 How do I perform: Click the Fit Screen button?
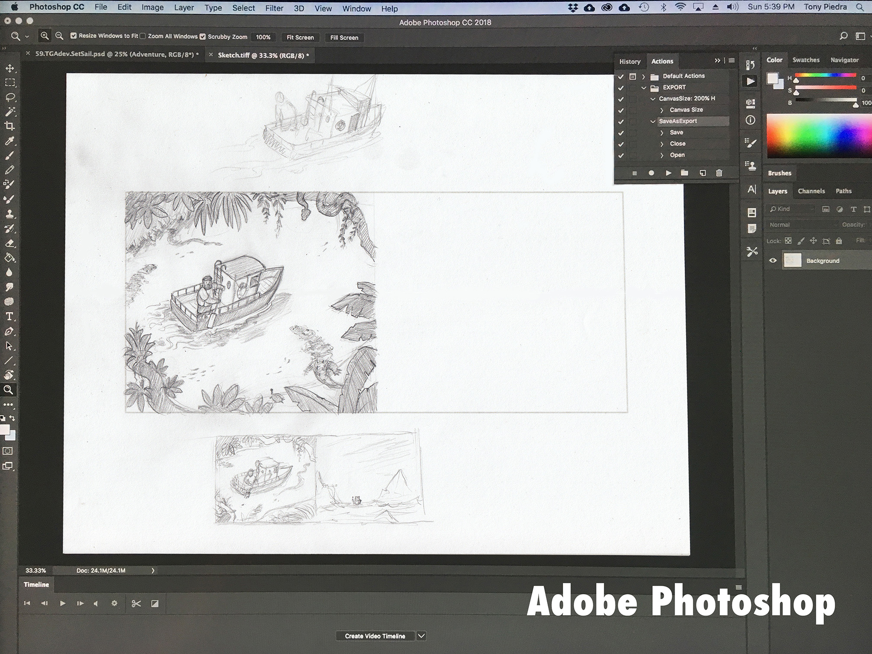pyautogui.click(x=300, y=38)
